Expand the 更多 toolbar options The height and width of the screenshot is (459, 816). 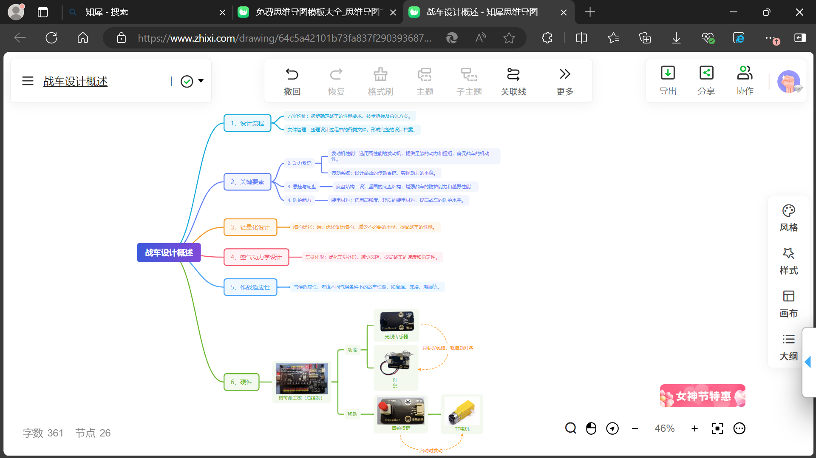tap(565, 81)
